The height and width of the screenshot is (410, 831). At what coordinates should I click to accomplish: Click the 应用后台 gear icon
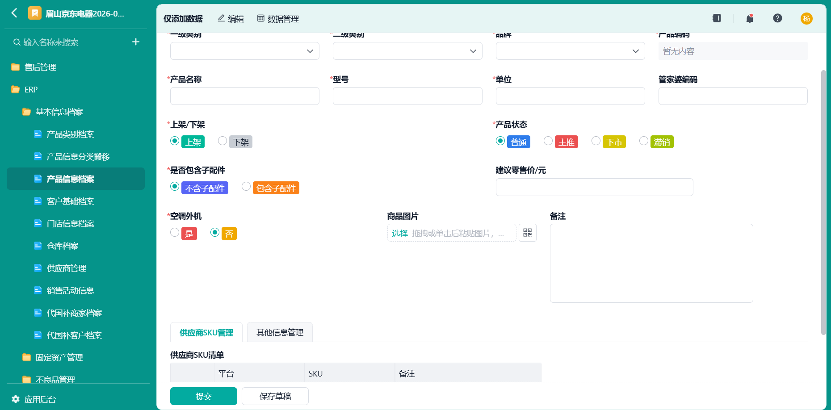tap(16, 399)
